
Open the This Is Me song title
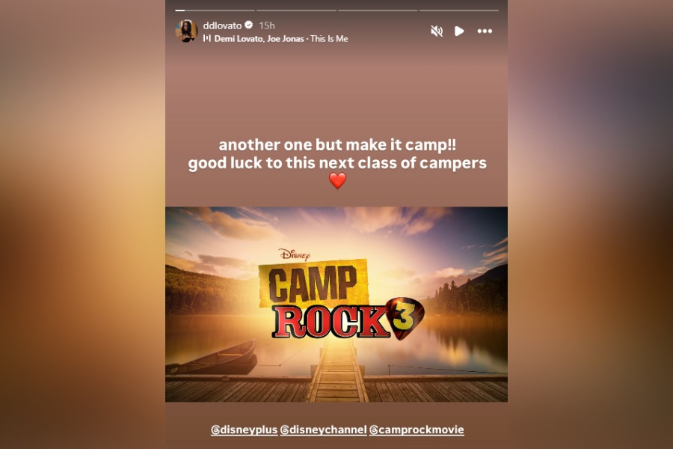point(329,39)
